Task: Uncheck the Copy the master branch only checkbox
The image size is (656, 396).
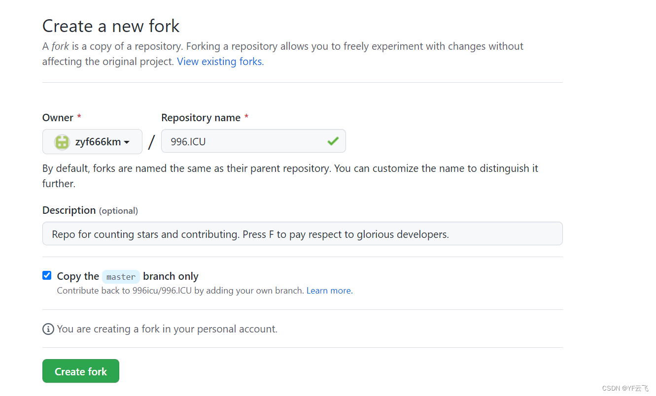Action: click(47, 275)
